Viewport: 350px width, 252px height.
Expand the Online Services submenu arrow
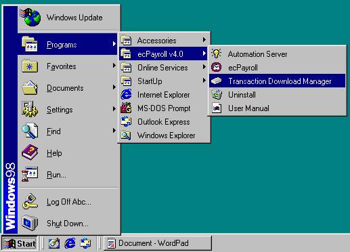tap(204, 67)
